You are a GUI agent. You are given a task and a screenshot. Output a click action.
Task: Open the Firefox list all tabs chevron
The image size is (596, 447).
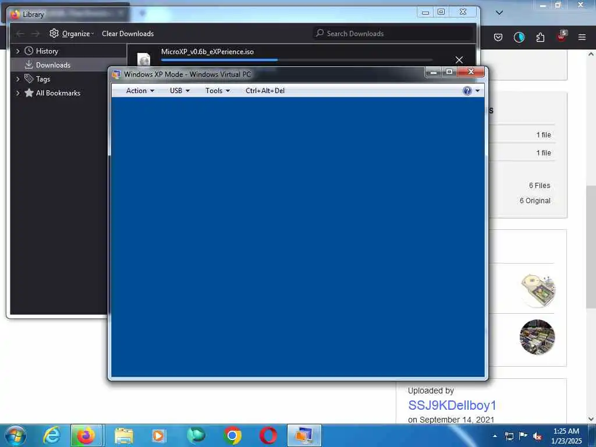point(499,13)
